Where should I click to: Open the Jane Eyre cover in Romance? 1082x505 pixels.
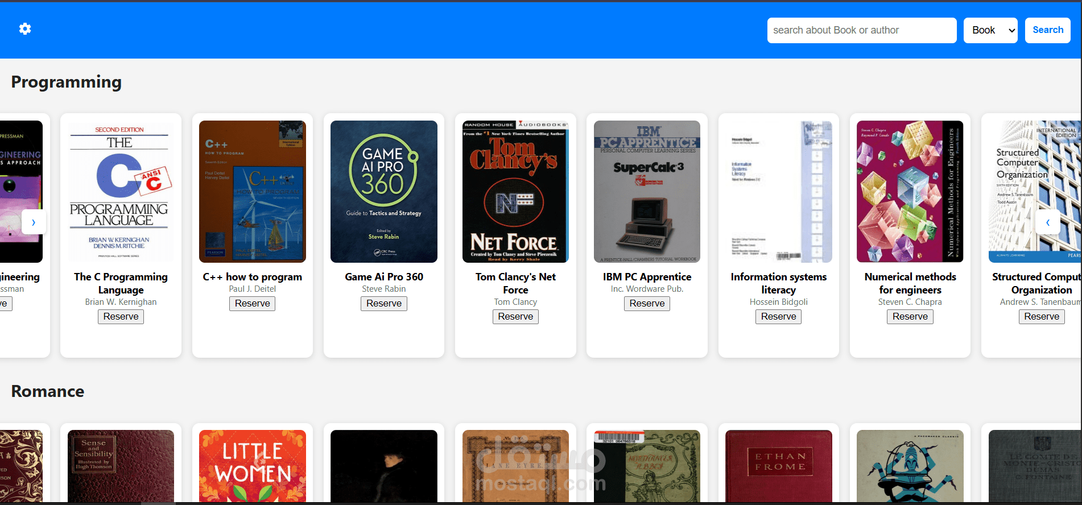point(515,466)
